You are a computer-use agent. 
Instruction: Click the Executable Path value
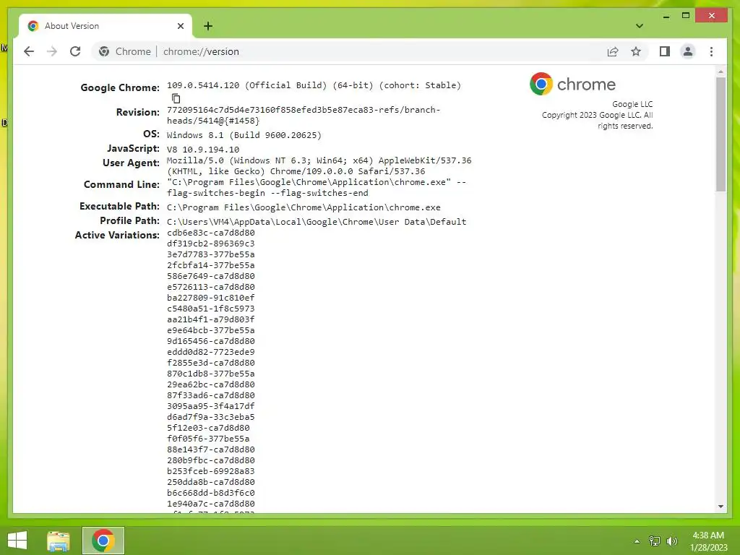[x=304, y=207]
